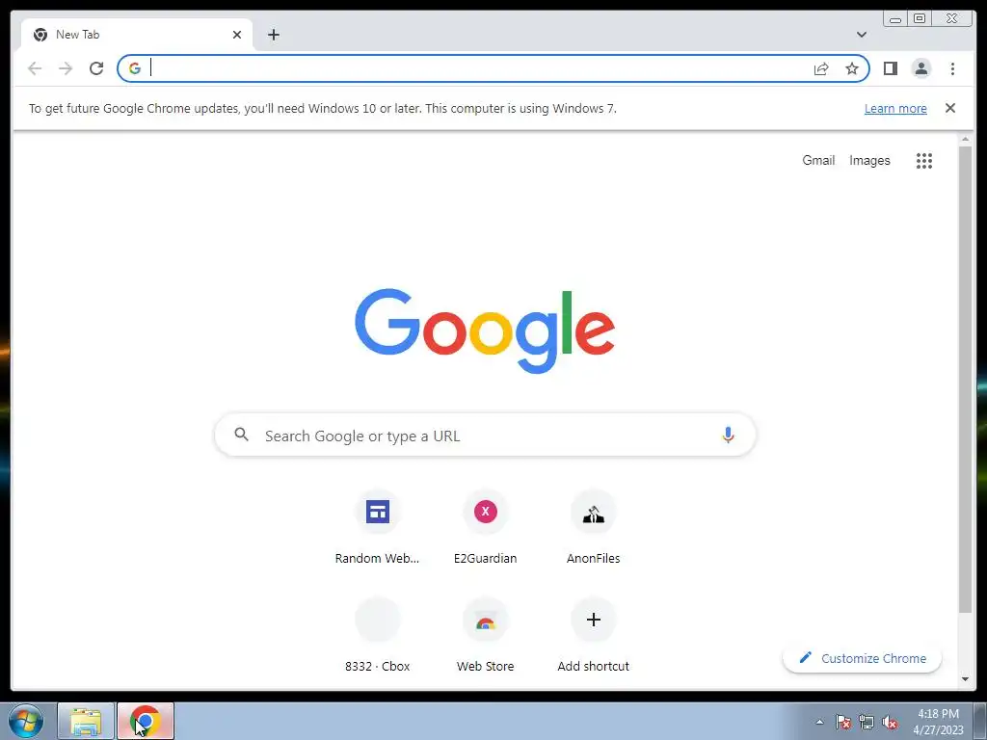Click the Google logo doodle
The height and width of the screenshot is (740, 987).
pos(485,331)
